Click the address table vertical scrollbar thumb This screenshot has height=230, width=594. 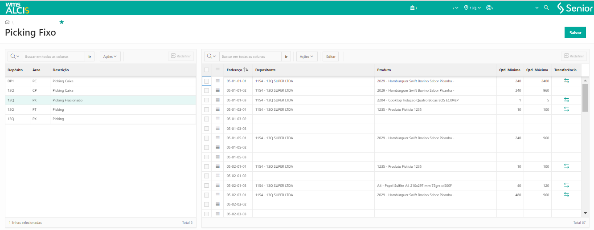pyautogui.click(x=585, y=97)
